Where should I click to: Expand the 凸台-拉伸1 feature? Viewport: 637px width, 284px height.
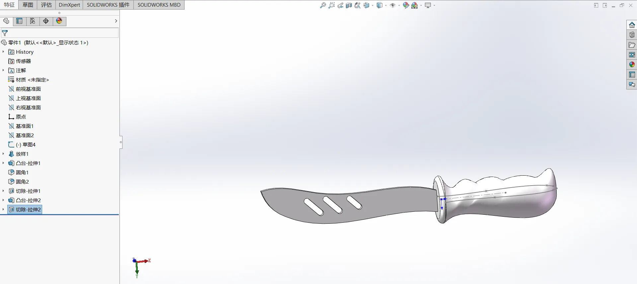click(3, 163)
